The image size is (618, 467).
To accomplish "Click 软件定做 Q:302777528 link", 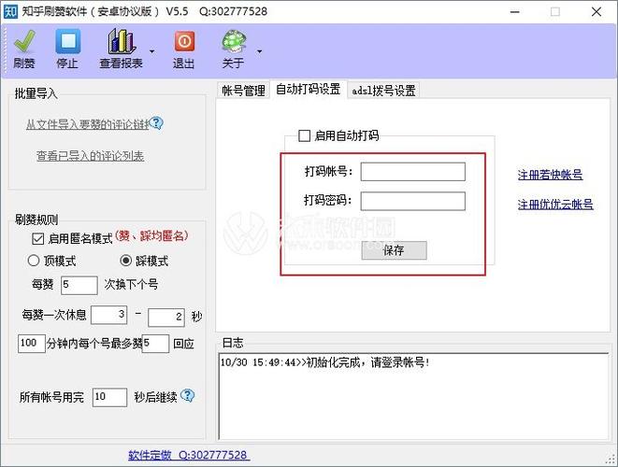I will pos(189,455).
